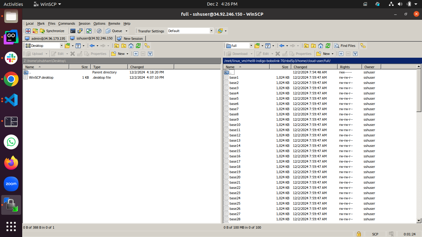Go back in local panel history
Viewport: 422px width, 237px height.
[x=92, y=46]
